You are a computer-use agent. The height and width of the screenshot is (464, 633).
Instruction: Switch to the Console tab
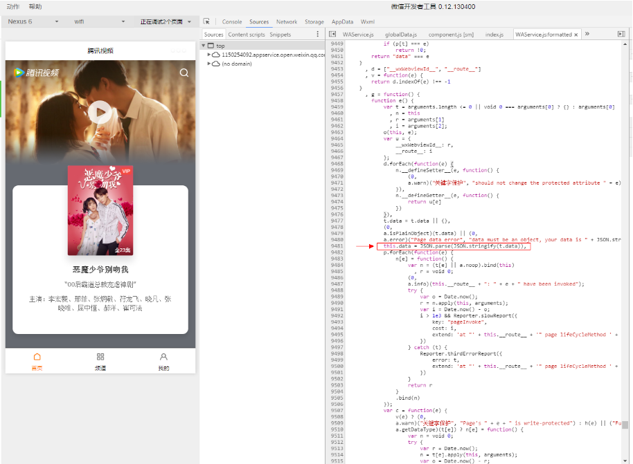232,21
